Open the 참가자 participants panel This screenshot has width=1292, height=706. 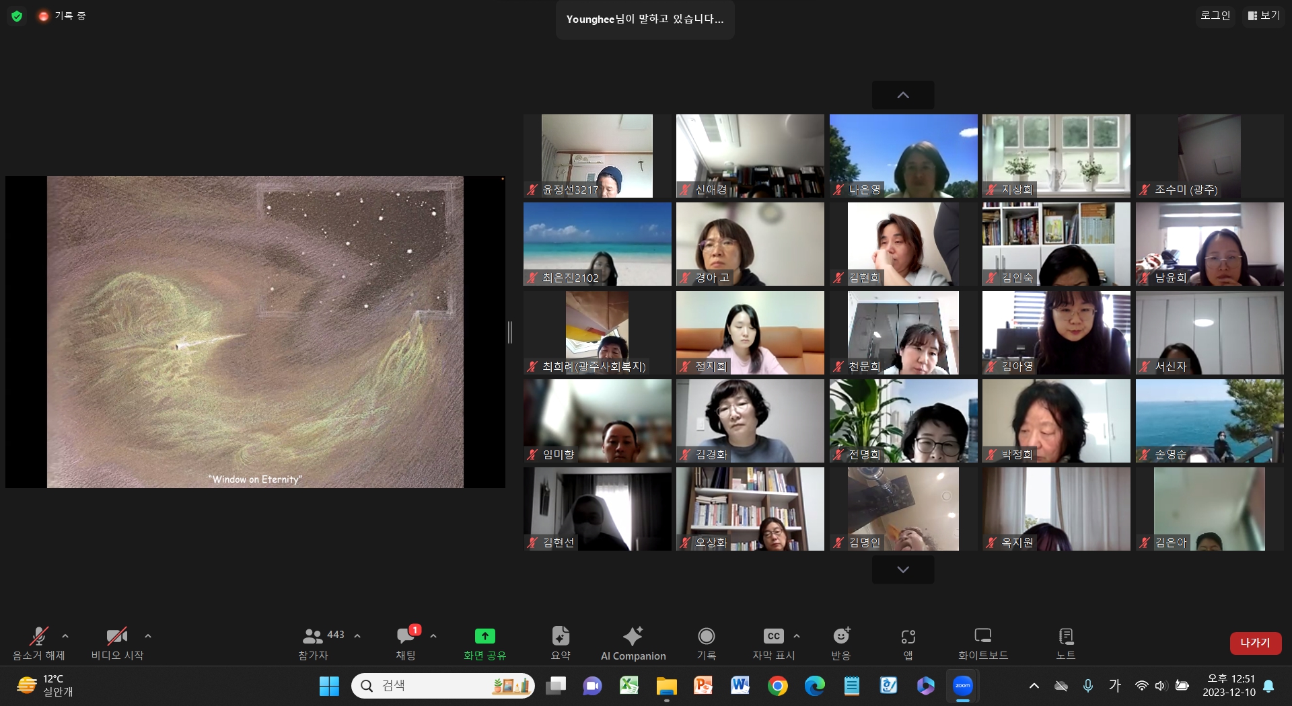click(x=314, y=643)
